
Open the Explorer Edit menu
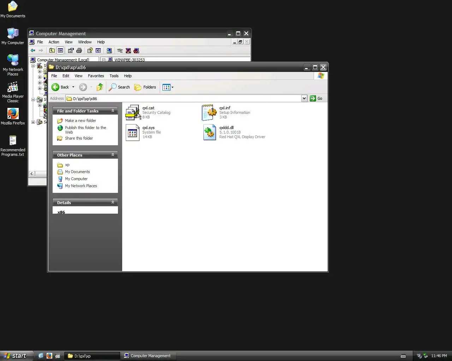(x=66, y=76)
